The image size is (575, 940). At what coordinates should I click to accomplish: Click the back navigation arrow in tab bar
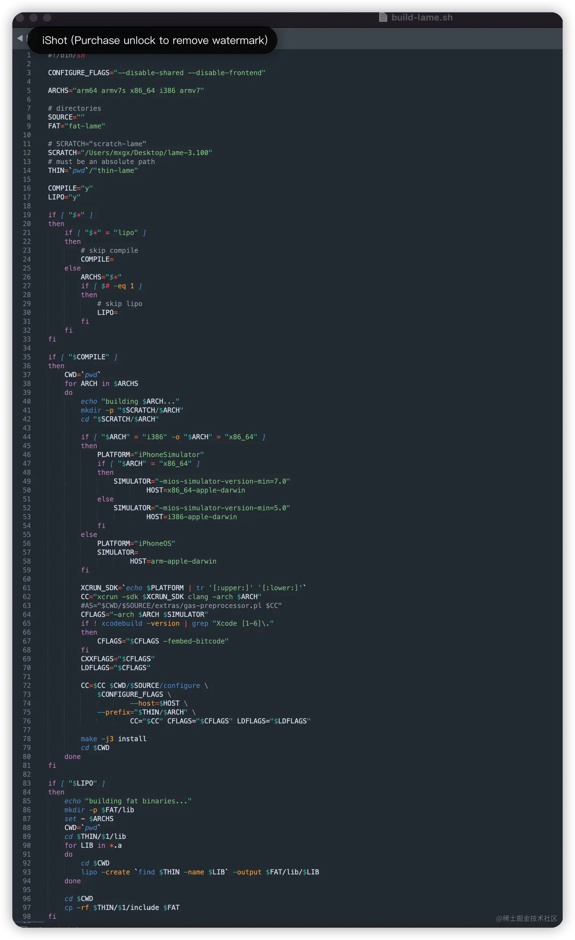pyautogui.click(x=20, y=38)
